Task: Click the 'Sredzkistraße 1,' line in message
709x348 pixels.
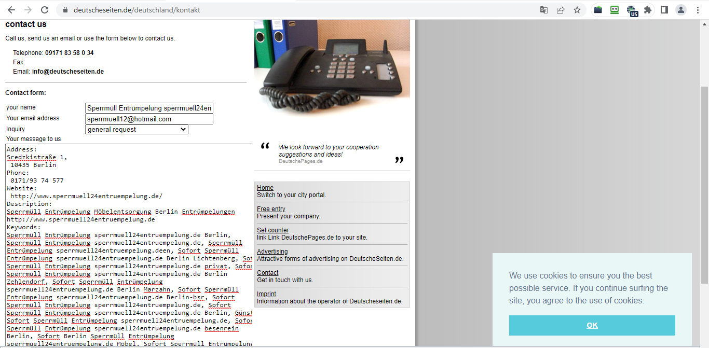Action: (x=37, y=157)
